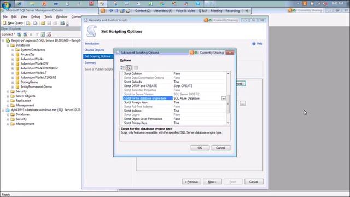The height and width of the screenshot is (197, 350).
Task: Go to the Choose Objects wizard step
Action: pyautogui.click(x=94, y=50)
